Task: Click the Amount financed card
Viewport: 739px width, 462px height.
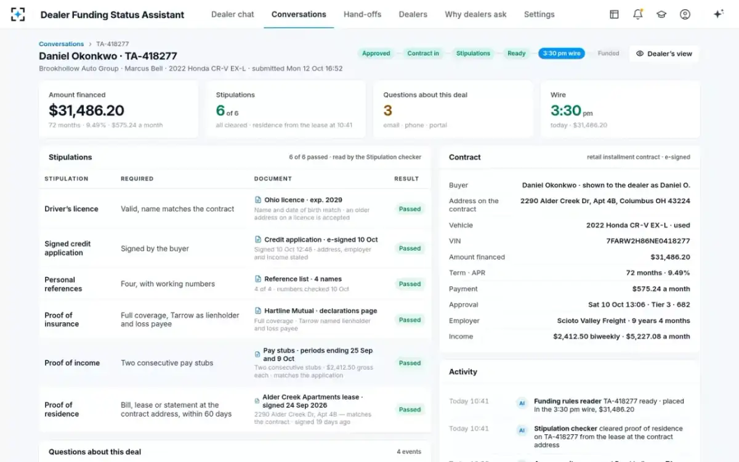Action: point(119,110)
